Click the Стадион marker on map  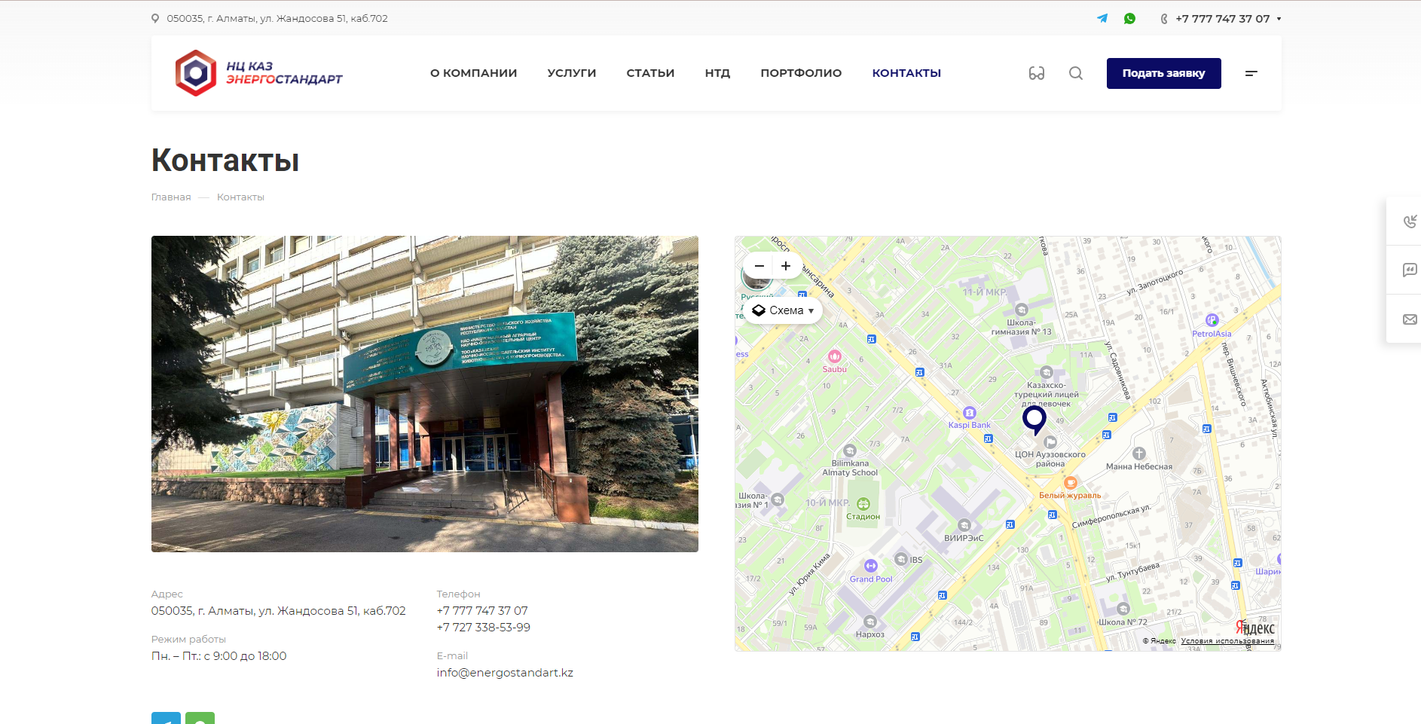tap(863, 504)
